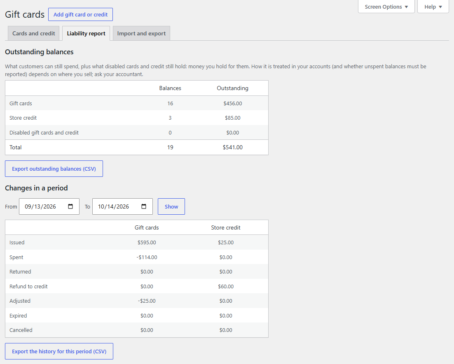Image resolution: width=454 pixels, height=364 pixels.
Task: Open calendar picker in the From date field
Action: pos(70,206)
